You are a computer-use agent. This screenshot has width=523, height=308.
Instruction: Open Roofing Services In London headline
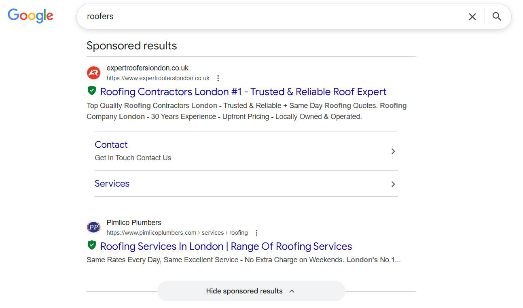click(226, 246)
